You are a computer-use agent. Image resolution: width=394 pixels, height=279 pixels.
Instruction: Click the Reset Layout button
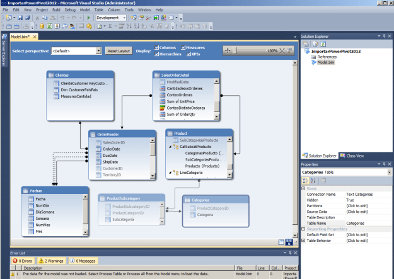click(118, 50)
